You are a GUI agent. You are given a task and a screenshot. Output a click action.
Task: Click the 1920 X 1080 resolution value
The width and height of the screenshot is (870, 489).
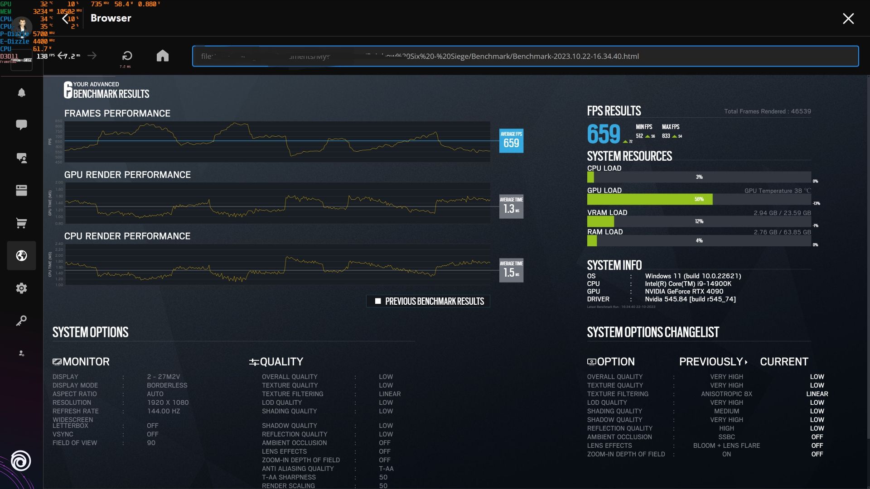click(x=168, y=403)
